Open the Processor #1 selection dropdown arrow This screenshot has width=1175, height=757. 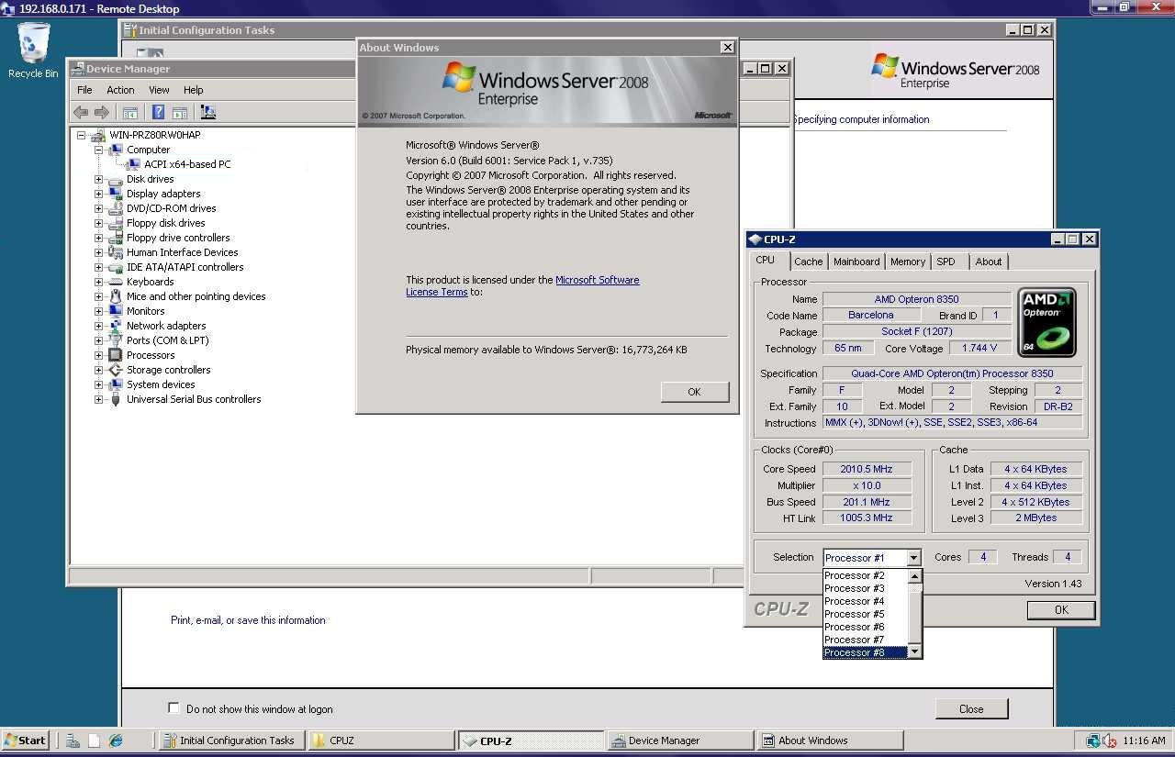[913, 558]
